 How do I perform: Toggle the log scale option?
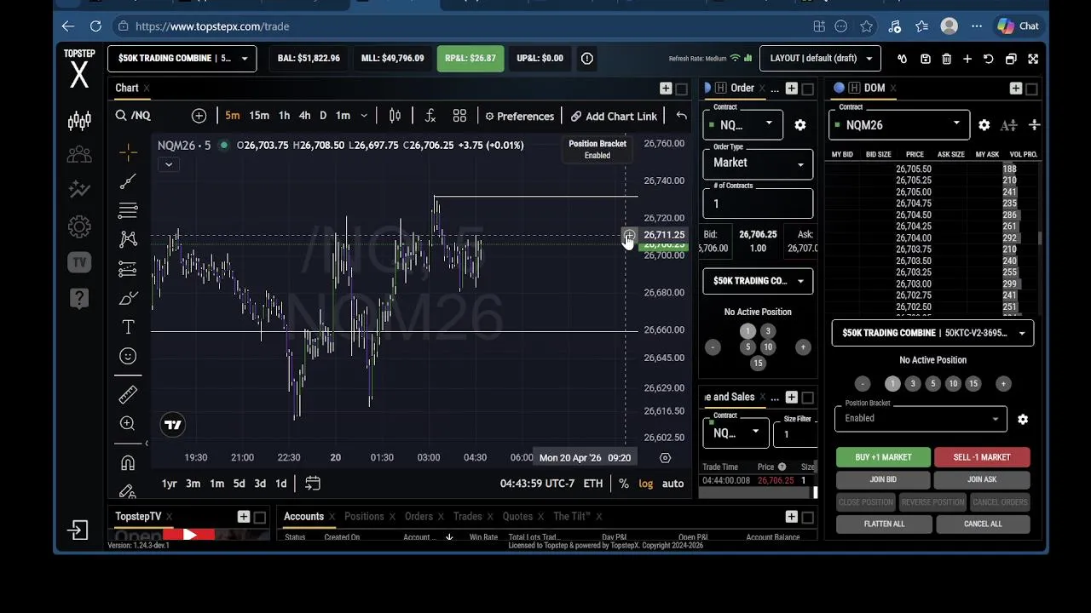point(645,484)
